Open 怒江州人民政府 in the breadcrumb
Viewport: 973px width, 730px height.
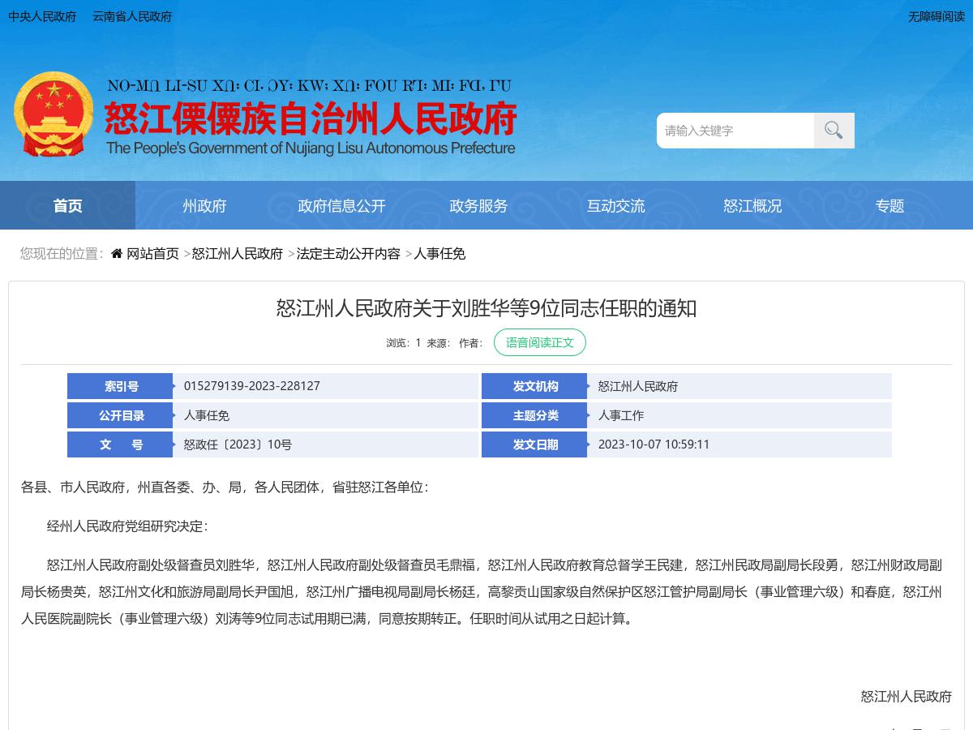pyautogui.click(x=238, y=254)
